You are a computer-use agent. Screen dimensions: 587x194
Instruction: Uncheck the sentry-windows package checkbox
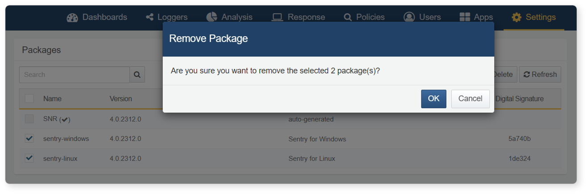click(x=29, y=138)
